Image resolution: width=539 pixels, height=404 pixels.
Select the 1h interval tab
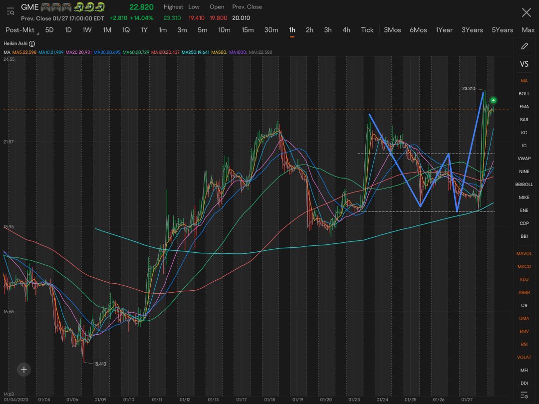(x=292, y=30)
